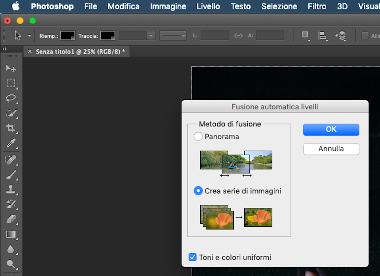
Task: Select the Crop tool
Action: tap(11, 128)
